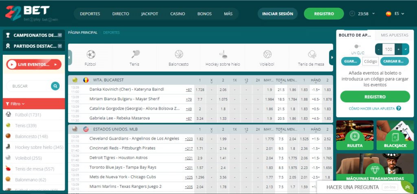The image size is (417, 194).
Task: Select the Tenis racket icon
Action: [134, 54]
